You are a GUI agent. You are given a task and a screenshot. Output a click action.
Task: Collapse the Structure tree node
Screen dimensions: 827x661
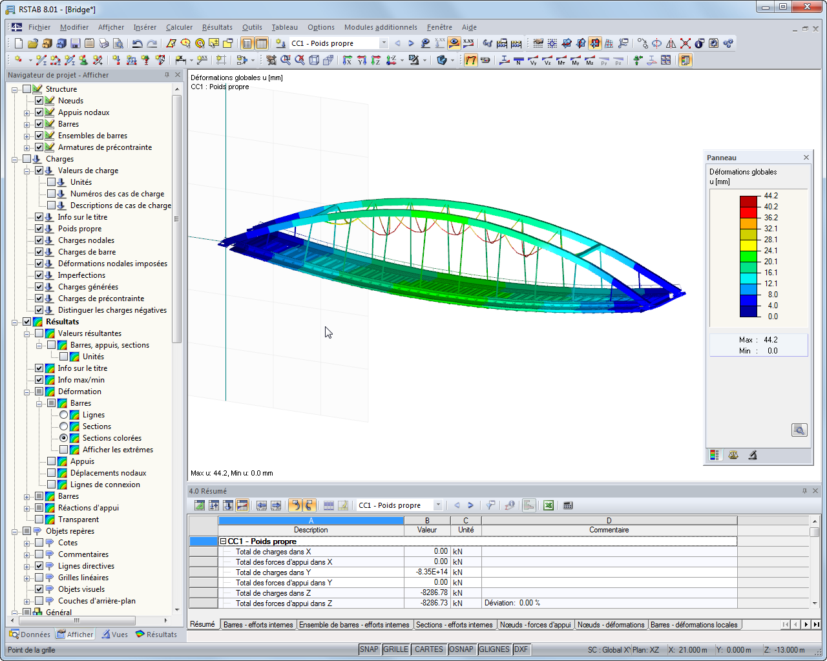click(x=15, y=89)
